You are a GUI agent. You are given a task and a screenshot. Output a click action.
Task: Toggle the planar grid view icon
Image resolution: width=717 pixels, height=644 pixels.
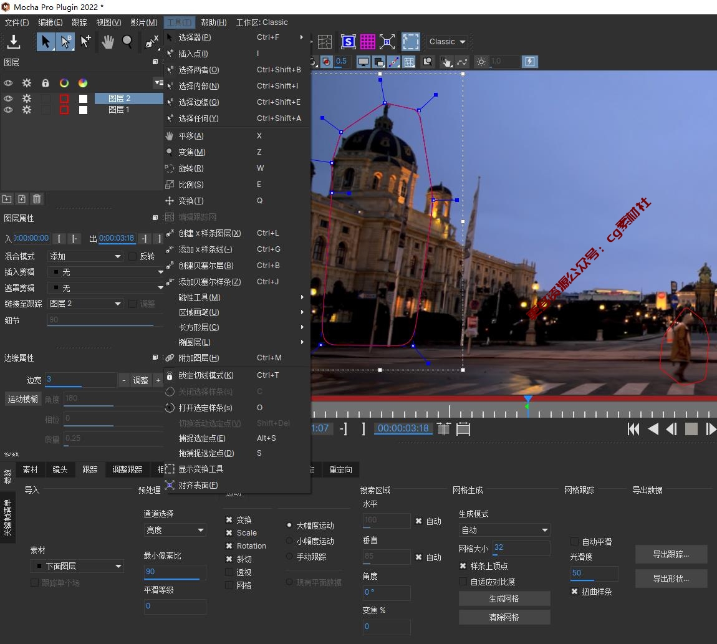tap(409, 61)
